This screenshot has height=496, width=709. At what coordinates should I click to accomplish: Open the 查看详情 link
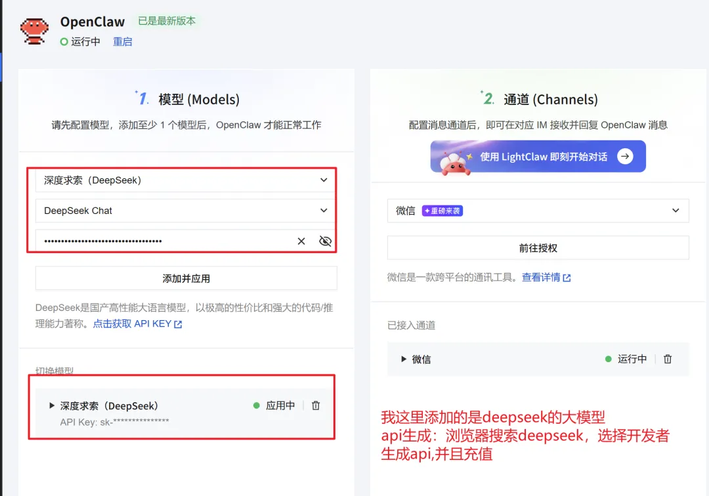pos(546,278)
